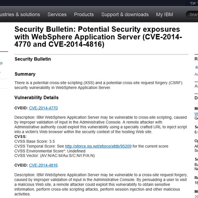
Task: Open the Products menu
Action: 84,14
